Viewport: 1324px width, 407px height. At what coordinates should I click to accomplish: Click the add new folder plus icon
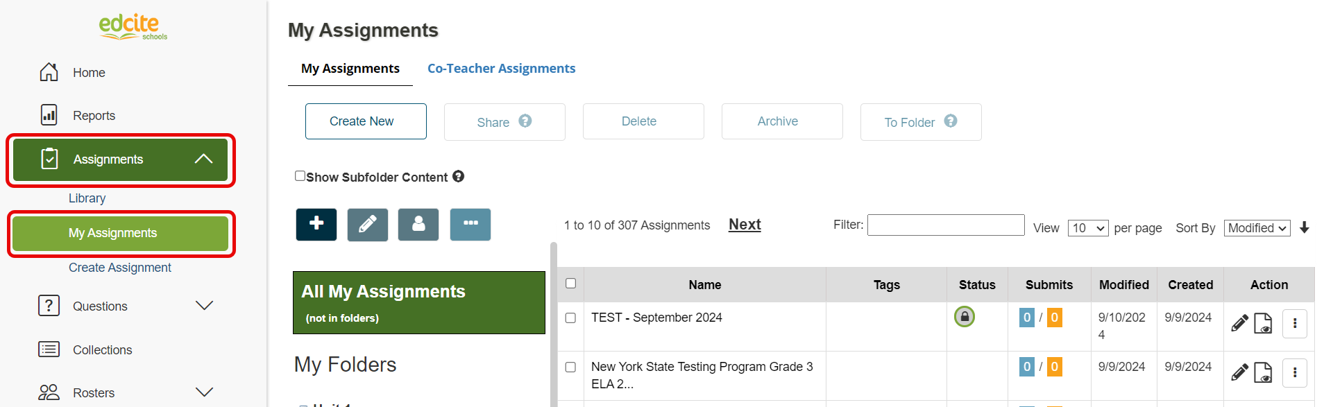[316, 225]
